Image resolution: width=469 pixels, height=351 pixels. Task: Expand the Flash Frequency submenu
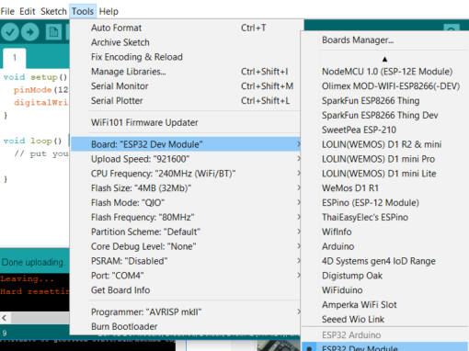coord(186,218)
